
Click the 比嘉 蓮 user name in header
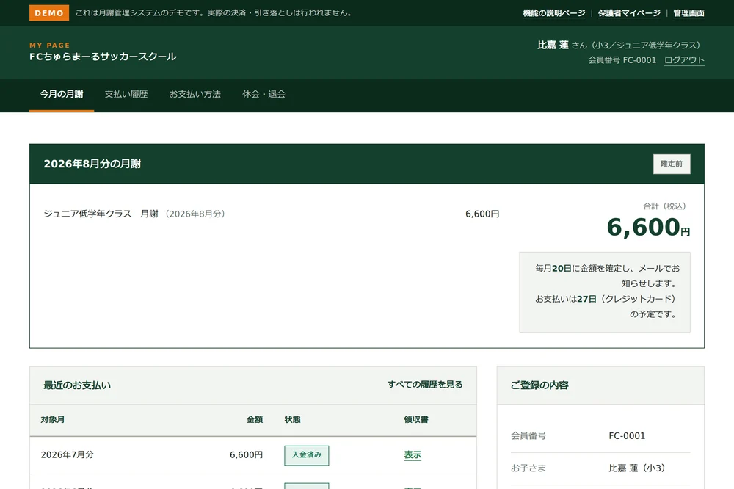coord(553,45)
